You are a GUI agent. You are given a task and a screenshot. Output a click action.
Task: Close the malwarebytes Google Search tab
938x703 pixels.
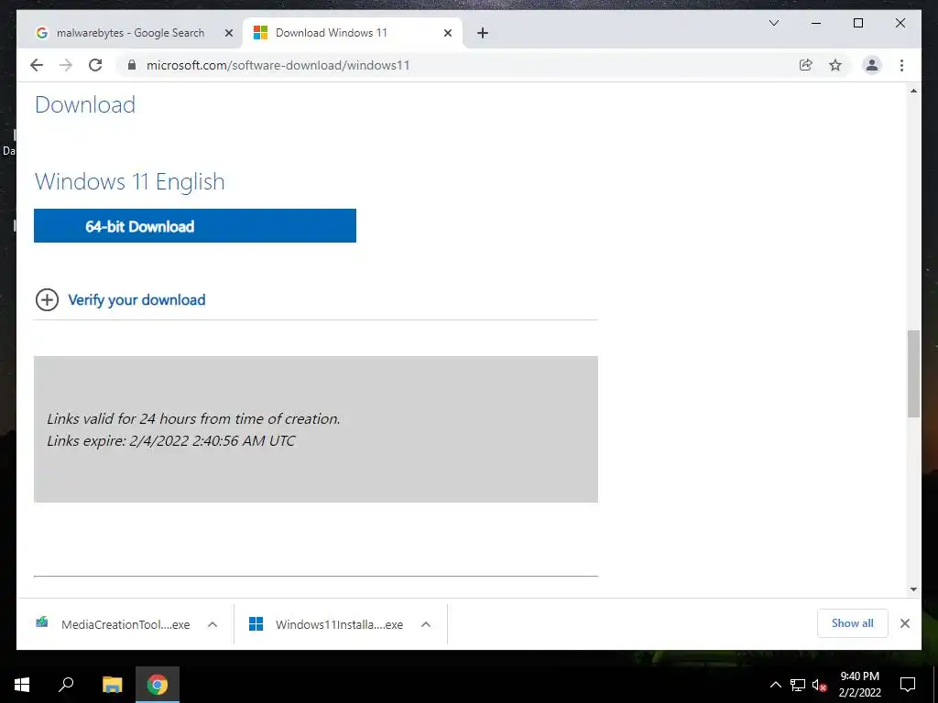(x=228, y=33)
